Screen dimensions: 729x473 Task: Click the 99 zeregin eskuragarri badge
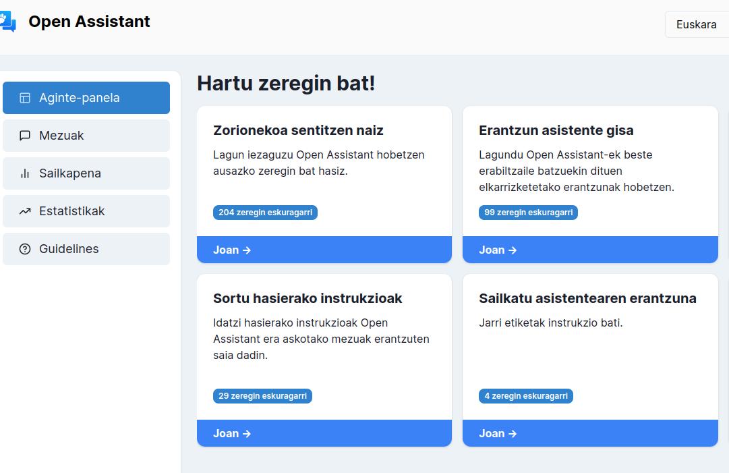(x=528, y=213)
